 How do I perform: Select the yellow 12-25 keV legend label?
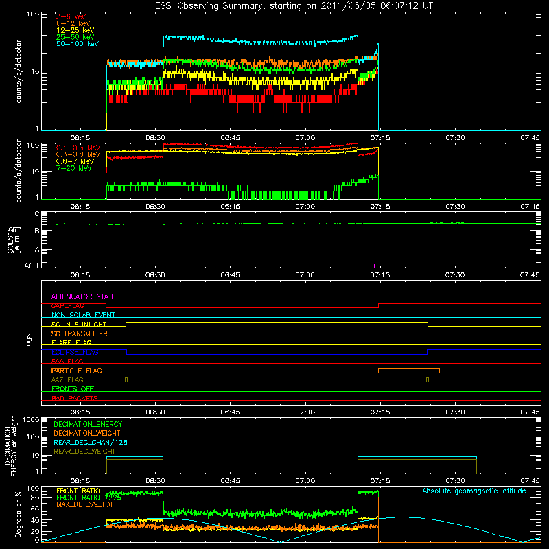[75, 30]
